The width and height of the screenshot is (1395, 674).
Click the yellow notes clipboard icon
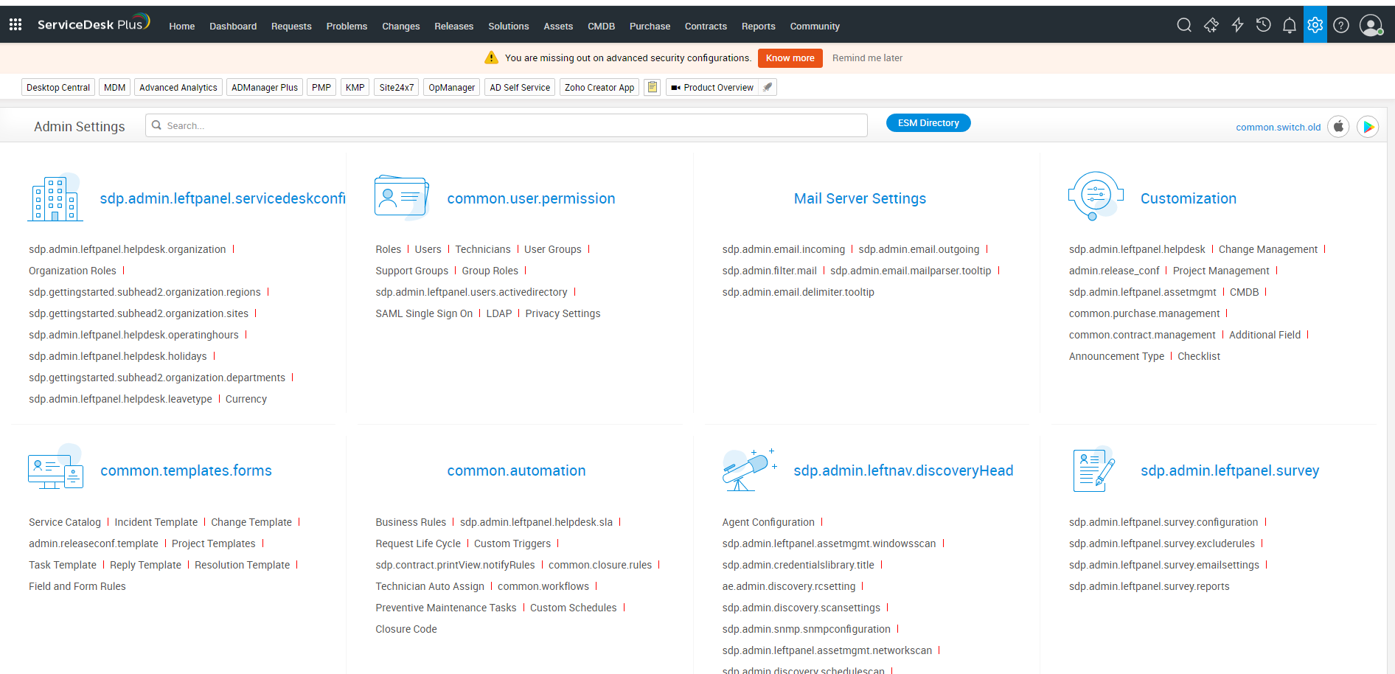(652, 87)
